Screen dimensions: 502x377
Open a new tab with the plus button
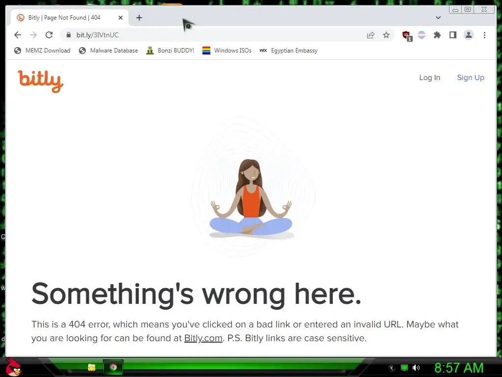point(139,18)
